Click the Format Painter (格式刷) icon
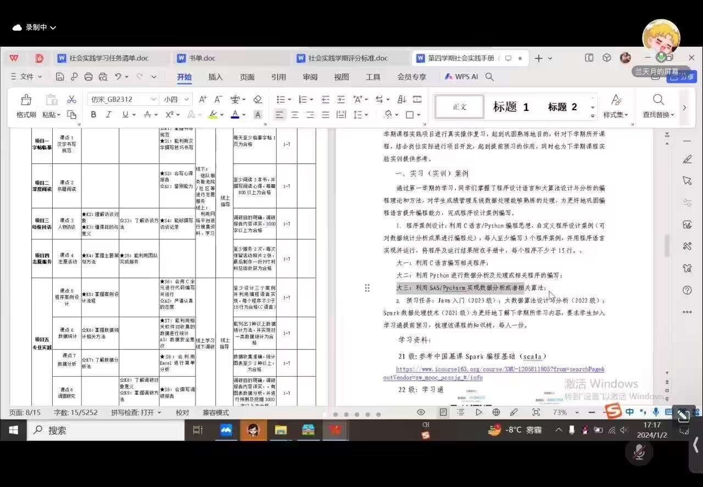The width and height of the screenshot is (703, 487). tap(26, 100)
